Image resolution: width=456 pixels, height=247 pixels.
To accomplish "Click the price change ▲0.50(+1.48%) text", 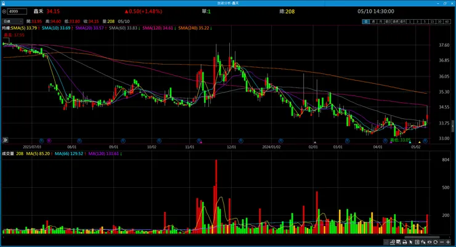I will [x=144, y=11].
